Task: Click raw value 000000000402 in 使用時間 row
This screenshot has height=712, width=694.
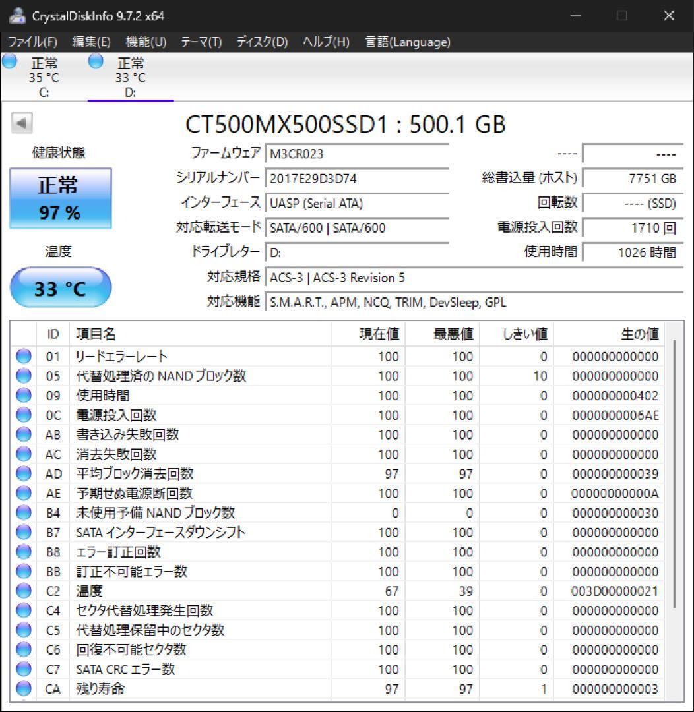Action: point(615,396)
